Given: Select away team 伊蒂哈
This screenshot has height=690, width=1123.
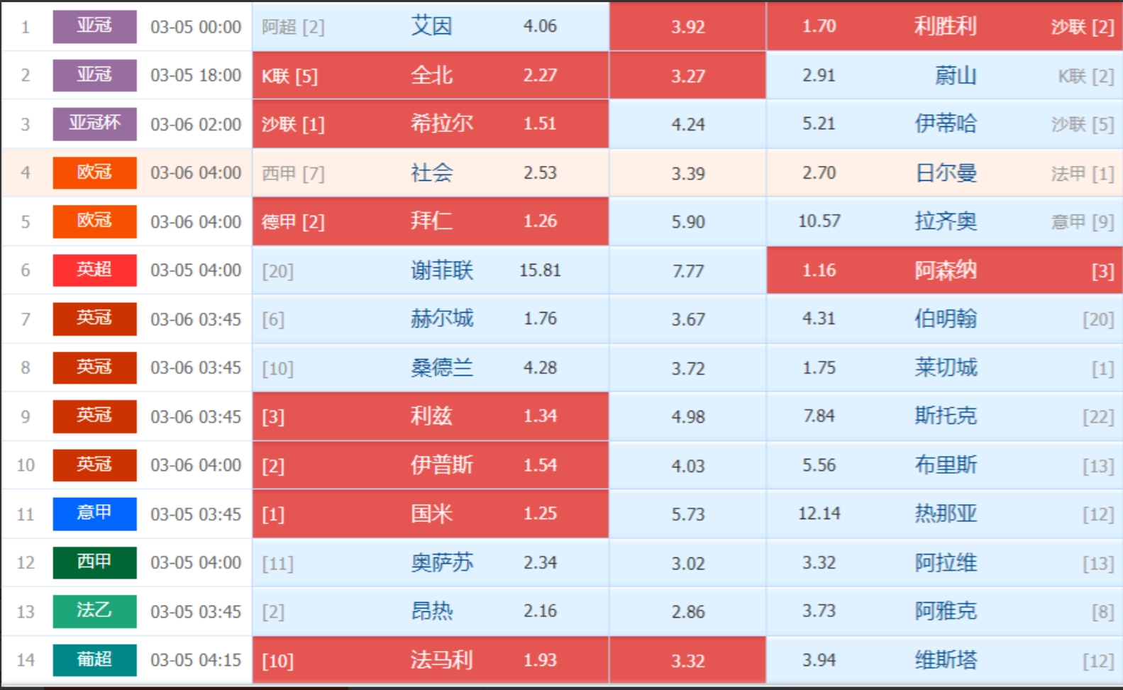Looking at the screenshot, I should [945, 123].
